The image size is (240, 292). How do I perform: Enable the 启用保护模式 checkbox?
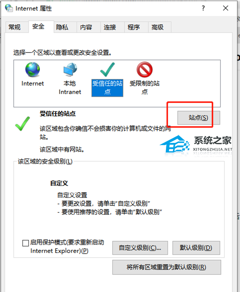point(25,243)
